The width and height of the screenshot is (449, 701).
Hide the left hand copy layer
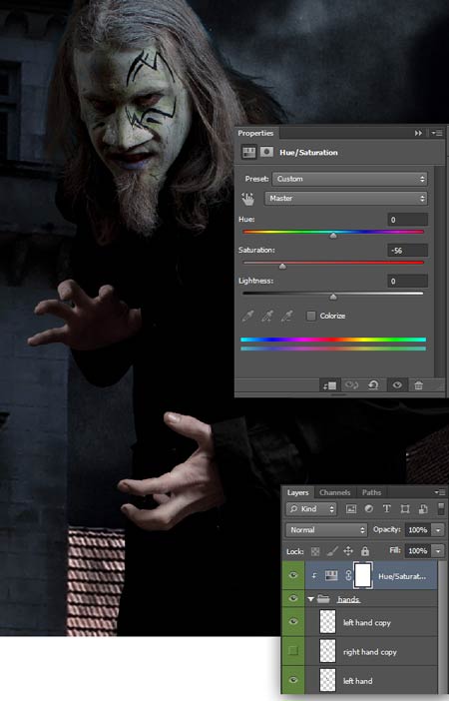click(293, 622)
